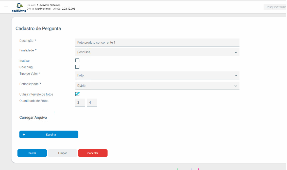The height and width of the screenshot is (170, 287).
Task: Enable the Coaching checkbox
Action: 77,67
